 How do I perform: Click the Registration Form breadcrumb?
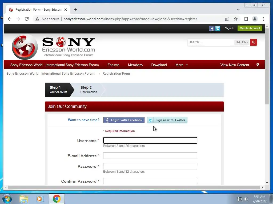[x=116, y=74]
